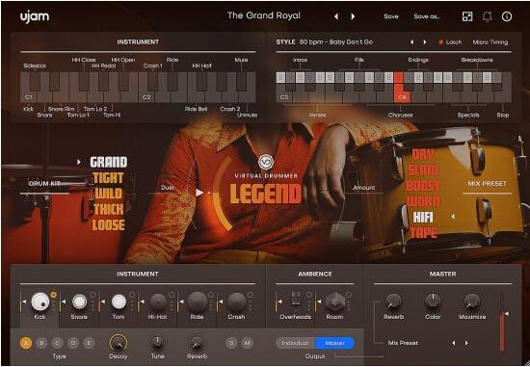Select kick Type A radio button

point(26,343)
